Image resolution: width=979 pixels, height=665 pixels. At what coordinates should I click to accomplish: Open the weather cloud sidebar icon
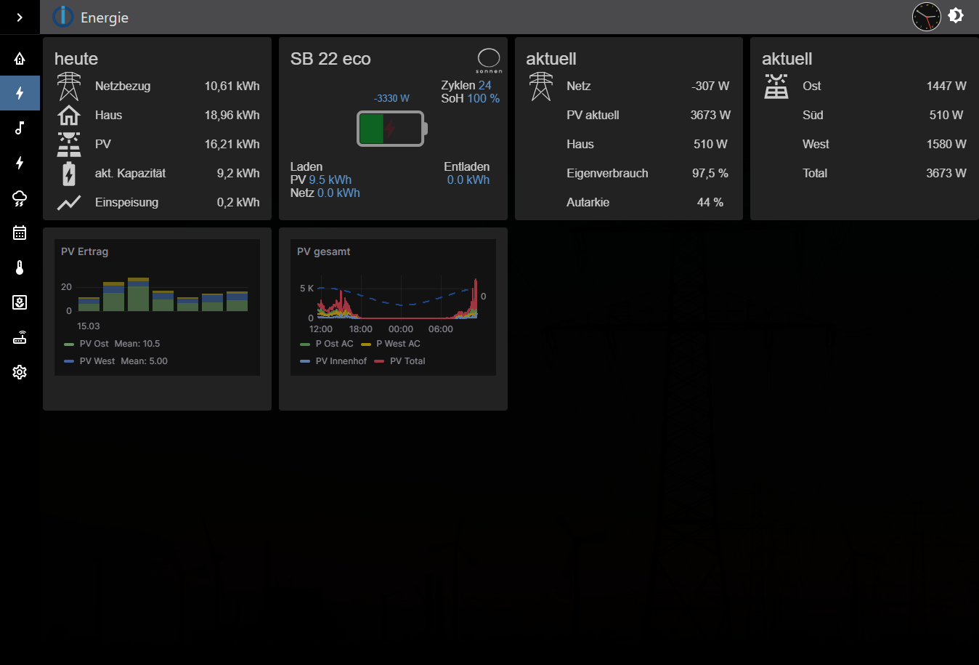[x=20, y=198]
